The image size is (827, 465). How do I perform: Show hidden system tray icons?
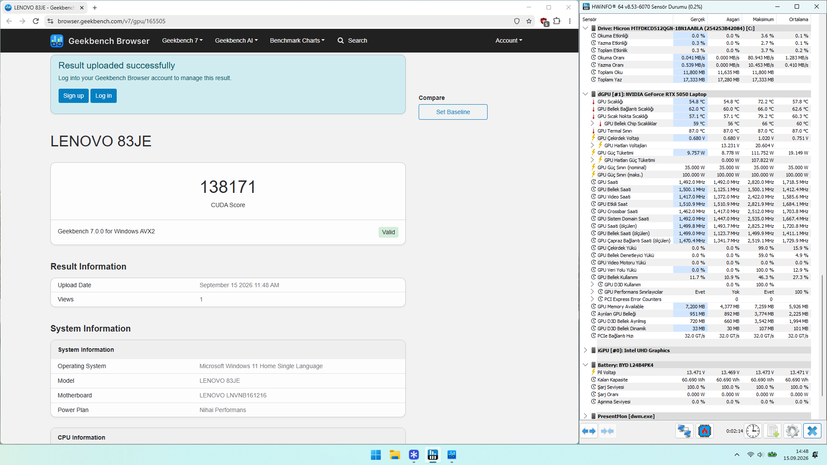point(737,455)
